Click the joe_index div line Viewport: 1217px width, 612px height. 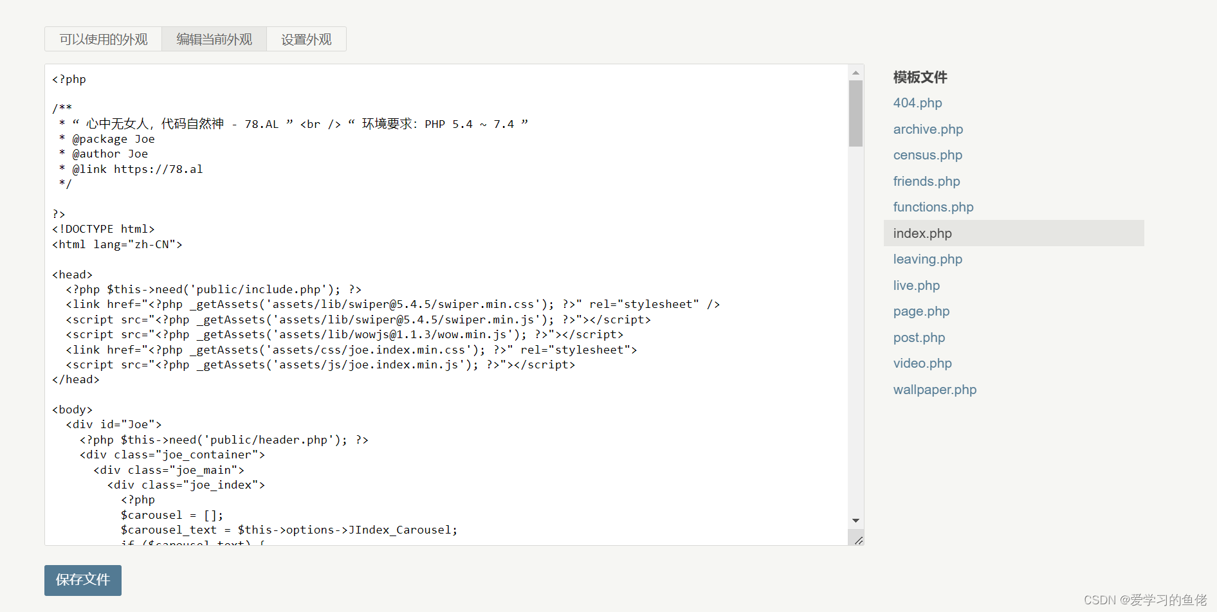point(186,485)
